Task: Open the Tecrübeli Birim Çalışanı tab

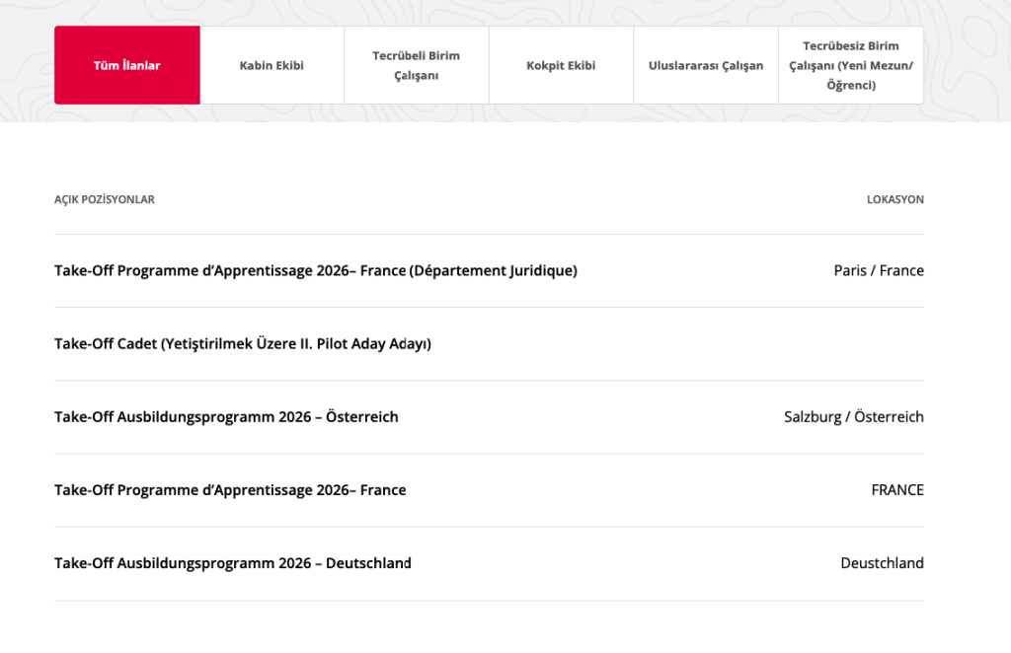Action: click(x=416, y=65)
